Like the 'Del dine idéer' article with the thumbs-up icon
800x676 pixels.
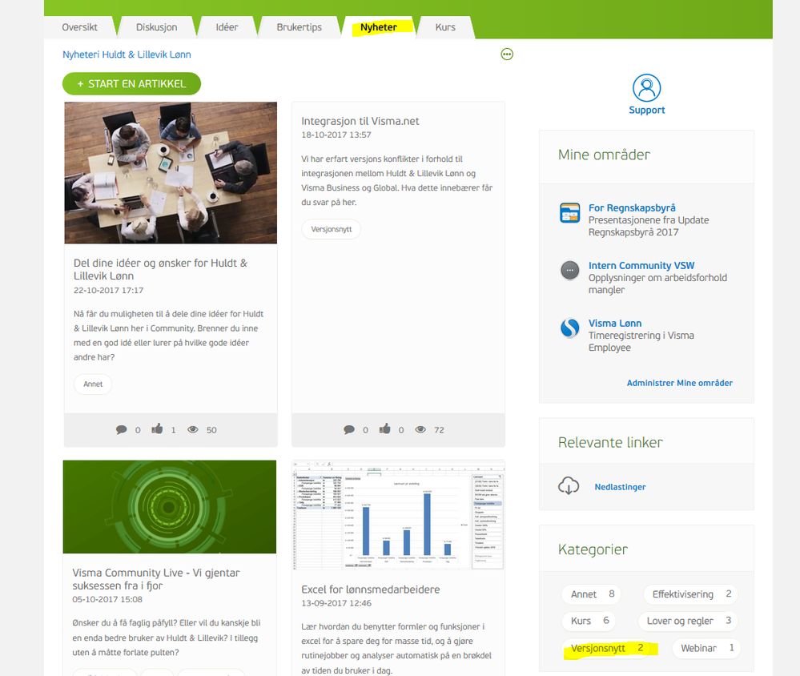(157, 429)
